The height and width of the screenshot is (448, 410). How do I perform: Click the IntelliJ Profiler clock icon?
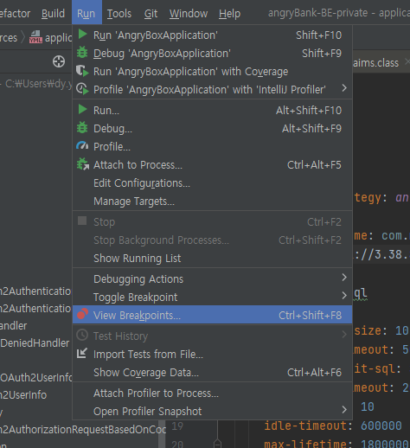pos(82,89)
